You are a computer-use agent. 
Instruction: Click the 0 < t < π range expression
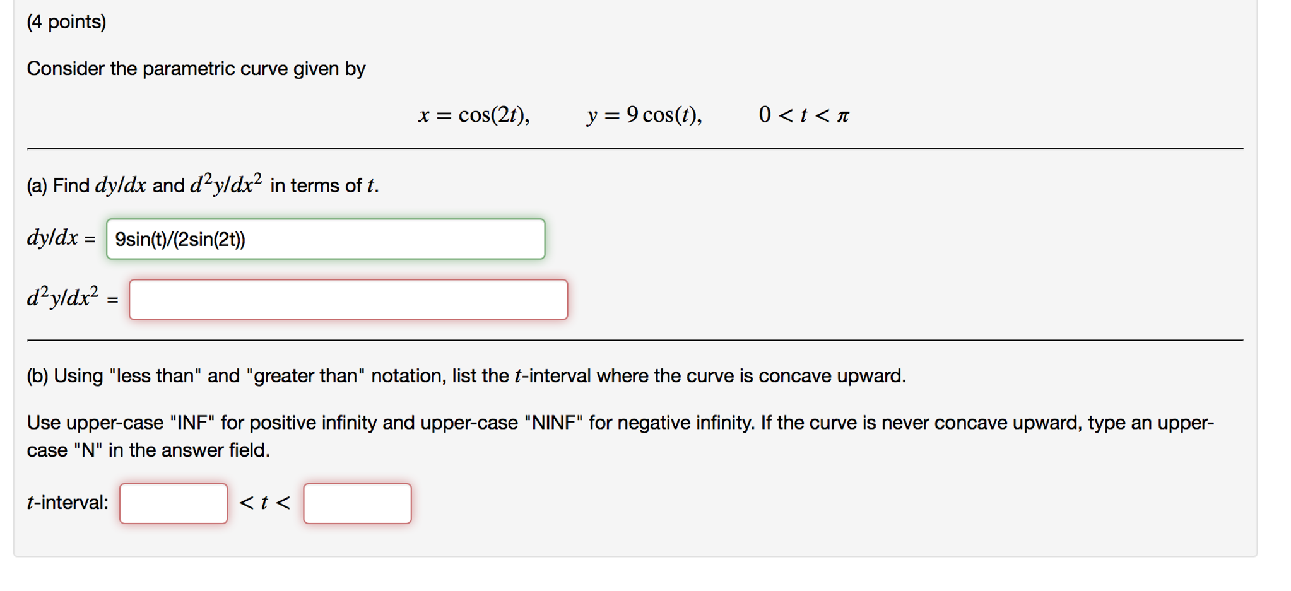804,115
